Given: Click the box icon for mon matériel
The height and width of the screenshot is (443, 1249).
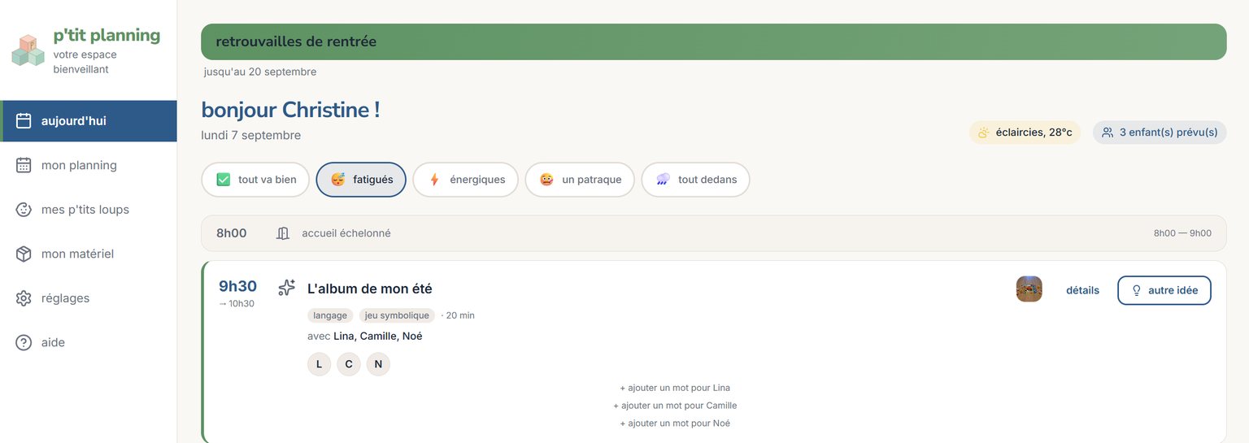Looking at the screenshot, I should click(24, 254).
